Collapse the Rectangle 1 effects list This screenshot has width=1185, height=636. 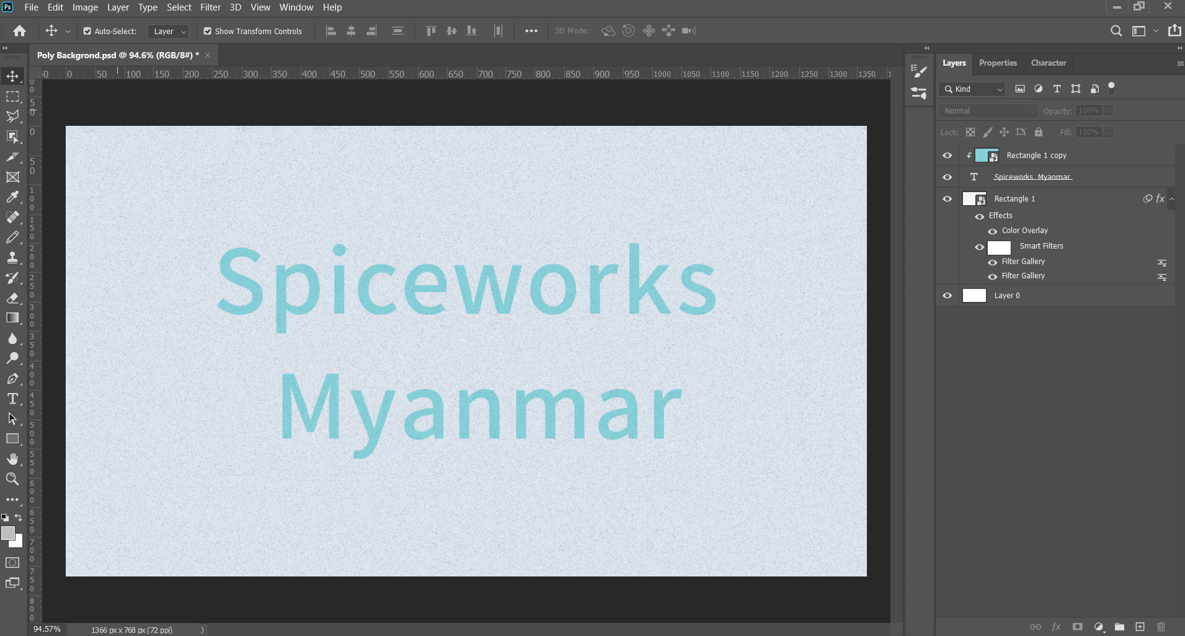click(x=1171, y=199)
